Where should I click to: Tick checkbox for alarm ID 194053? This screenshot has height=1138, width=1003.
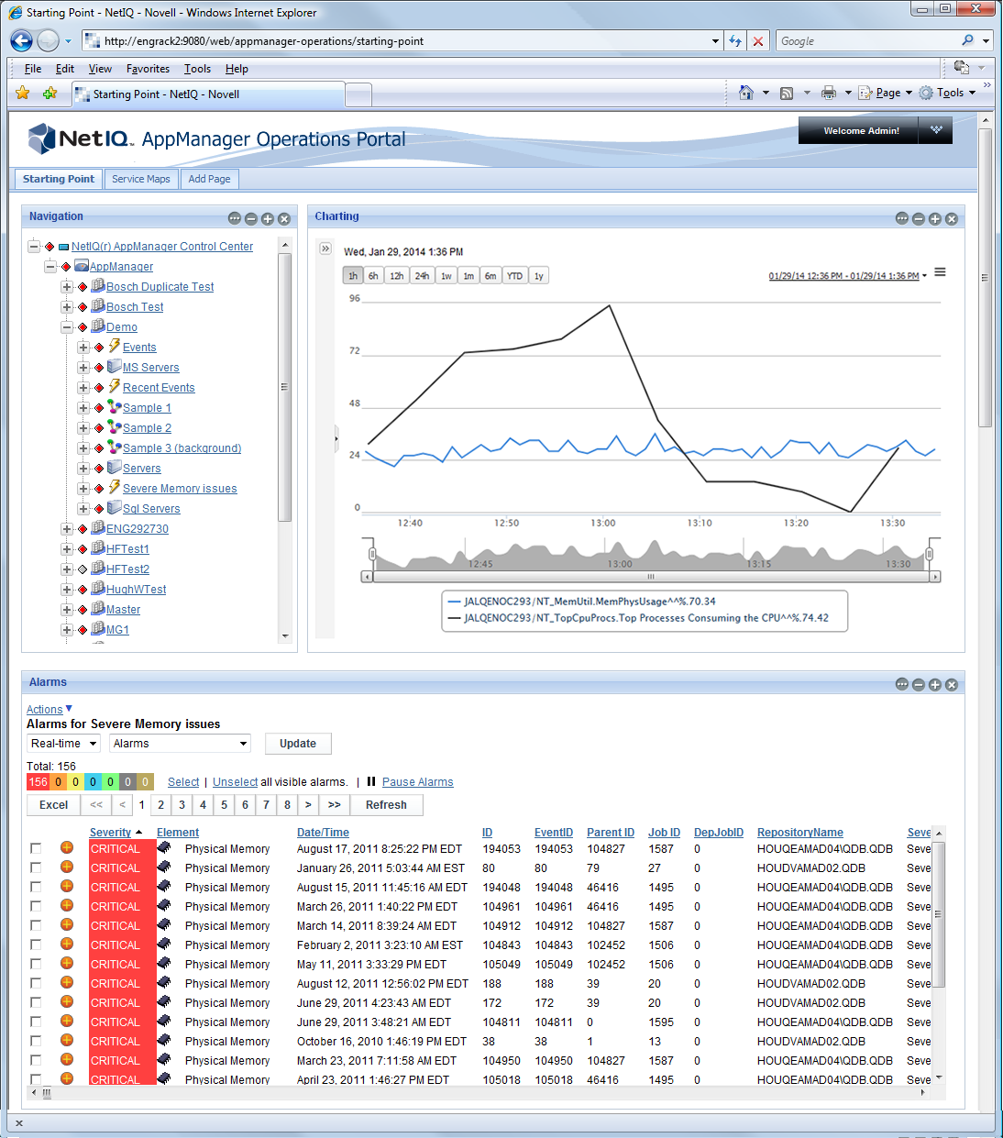click(36, 848)
